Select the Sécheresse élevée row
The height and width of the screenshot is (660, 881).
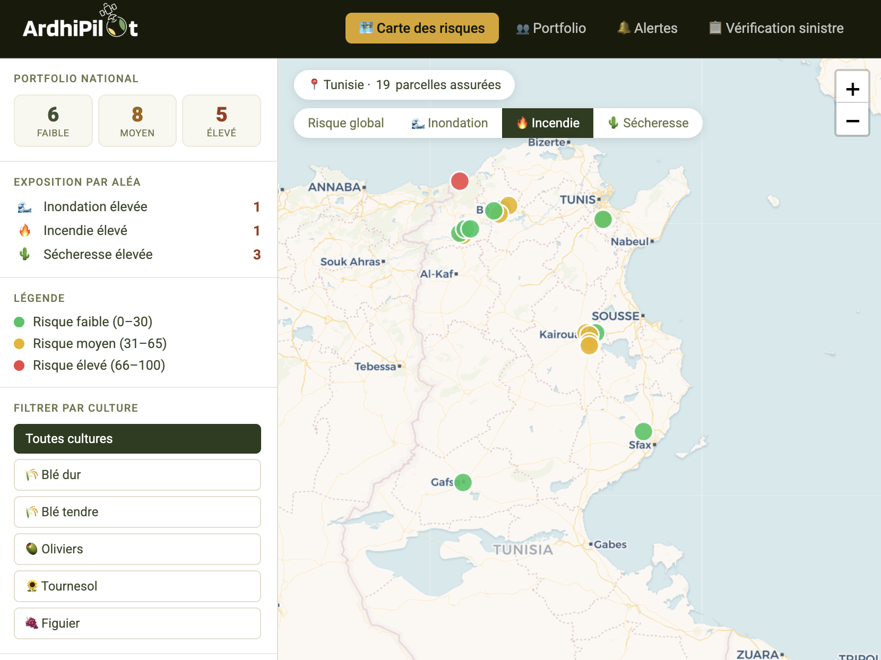pyautogui.click(x=139, y=255)
